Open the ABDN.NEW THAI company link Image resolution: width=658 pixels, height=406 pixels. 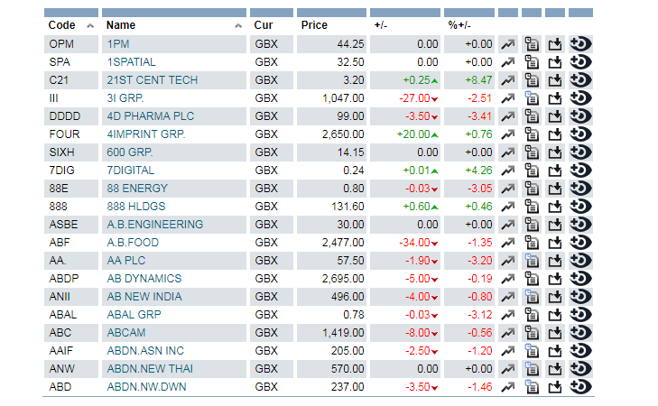149,369
